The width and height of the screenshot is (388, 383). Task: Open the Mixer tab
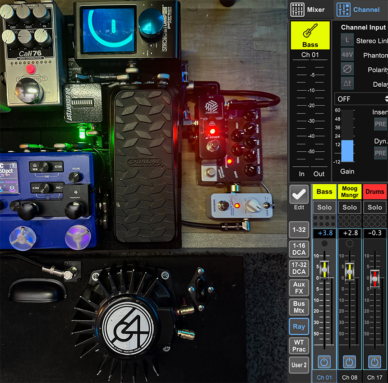308,9
